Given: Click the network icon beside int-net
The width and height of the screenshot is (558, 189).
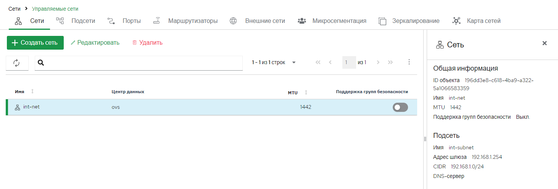Looking at the screenshot, I should tap(17, 107).
